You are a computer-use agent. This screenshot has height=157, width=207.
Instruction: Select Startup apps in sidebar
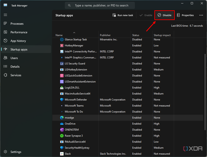point(26,49)
